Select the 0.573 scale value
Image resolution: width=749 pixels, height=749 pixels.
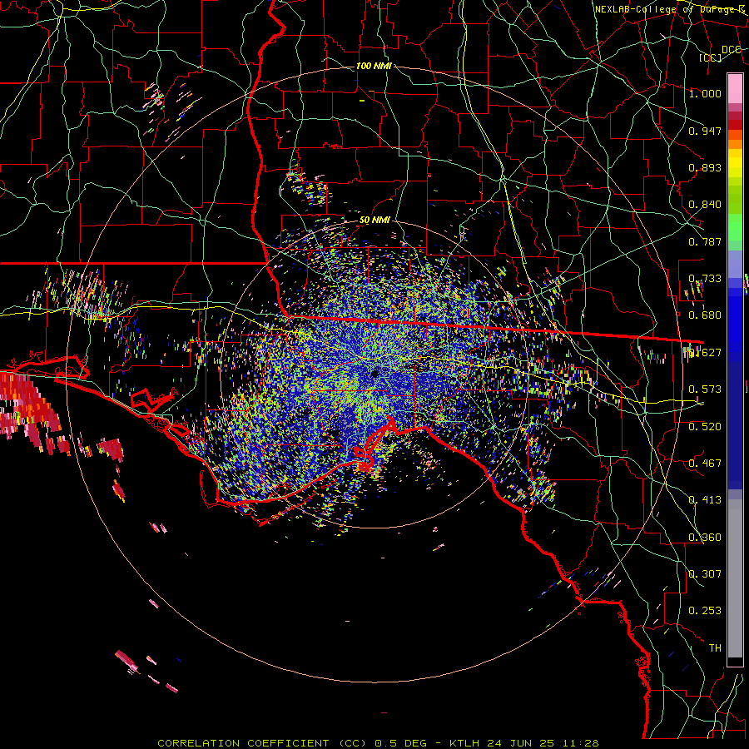pos(705,389)
